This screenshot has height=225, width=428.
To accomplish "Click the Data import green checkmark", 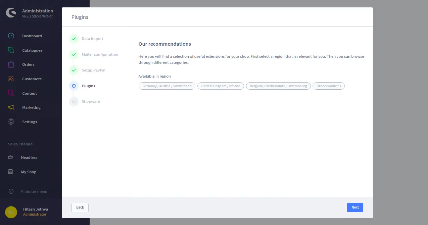I will (74, 39).
